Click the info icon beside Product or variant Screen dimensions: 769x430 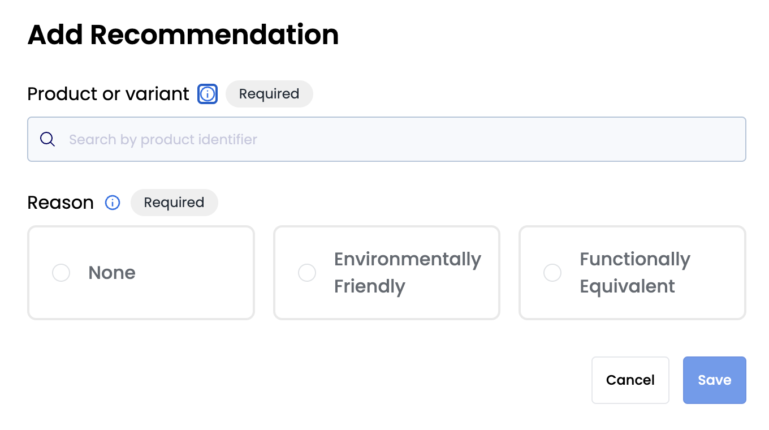tap(208, 94)
